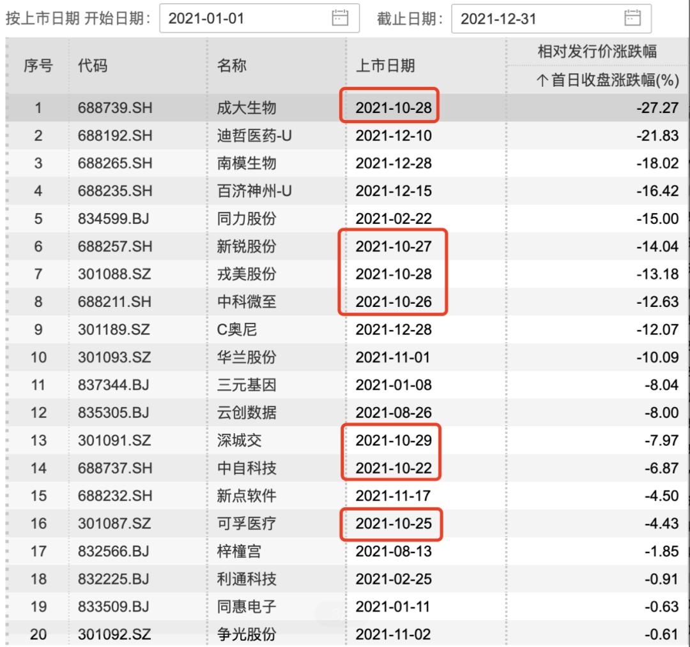Click the 序号 column header
Image resolution: width=690 pixels, height=647 pixels.
coord(38,66)
